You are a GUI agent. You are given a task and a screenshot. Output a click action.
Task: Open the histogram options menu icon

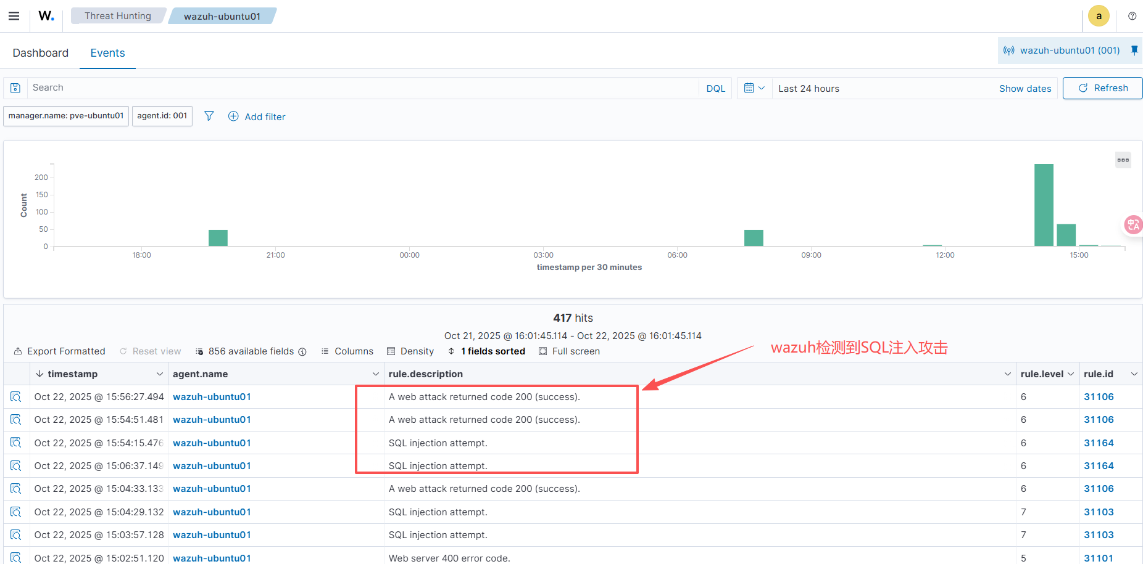tap(1123, 160)
